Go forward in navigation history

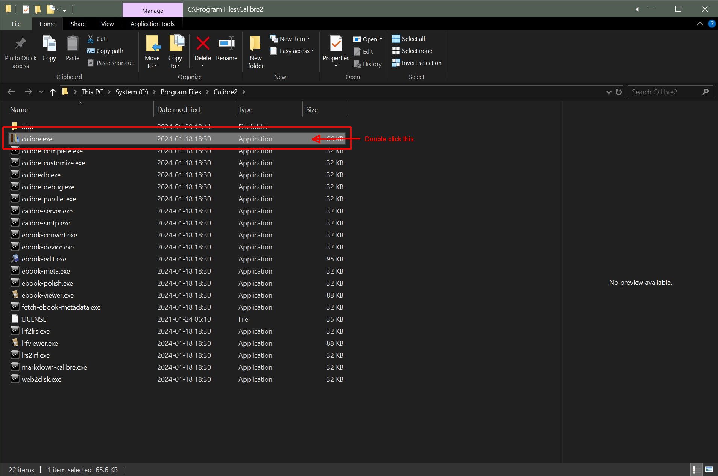[x=28, y=92]
